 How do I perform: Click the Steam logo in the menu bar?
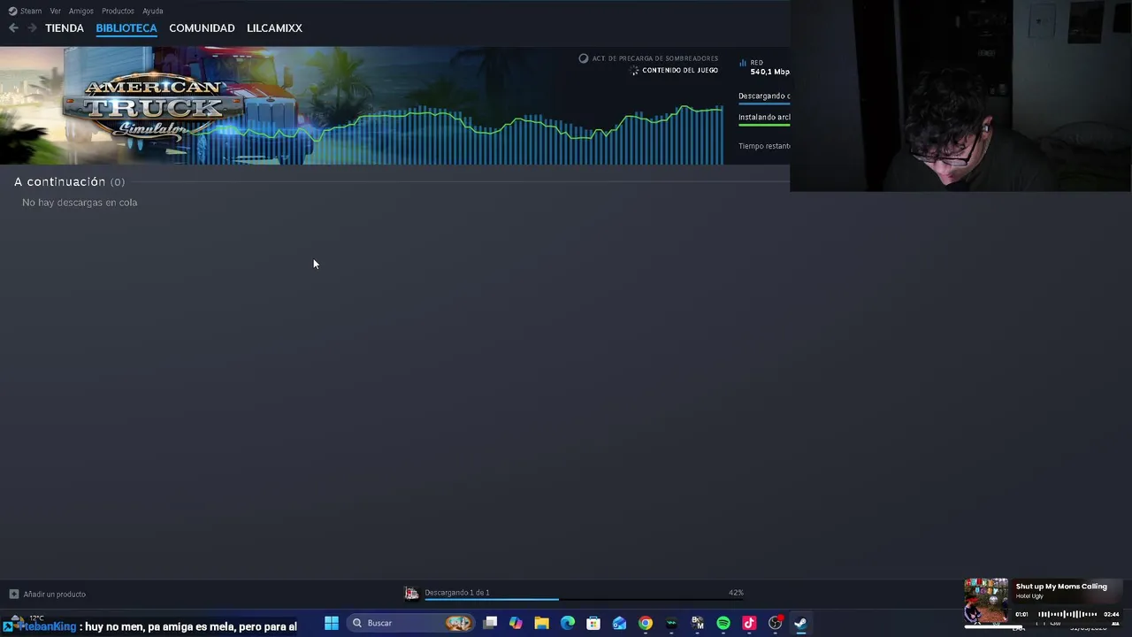[x=12, y=11]
